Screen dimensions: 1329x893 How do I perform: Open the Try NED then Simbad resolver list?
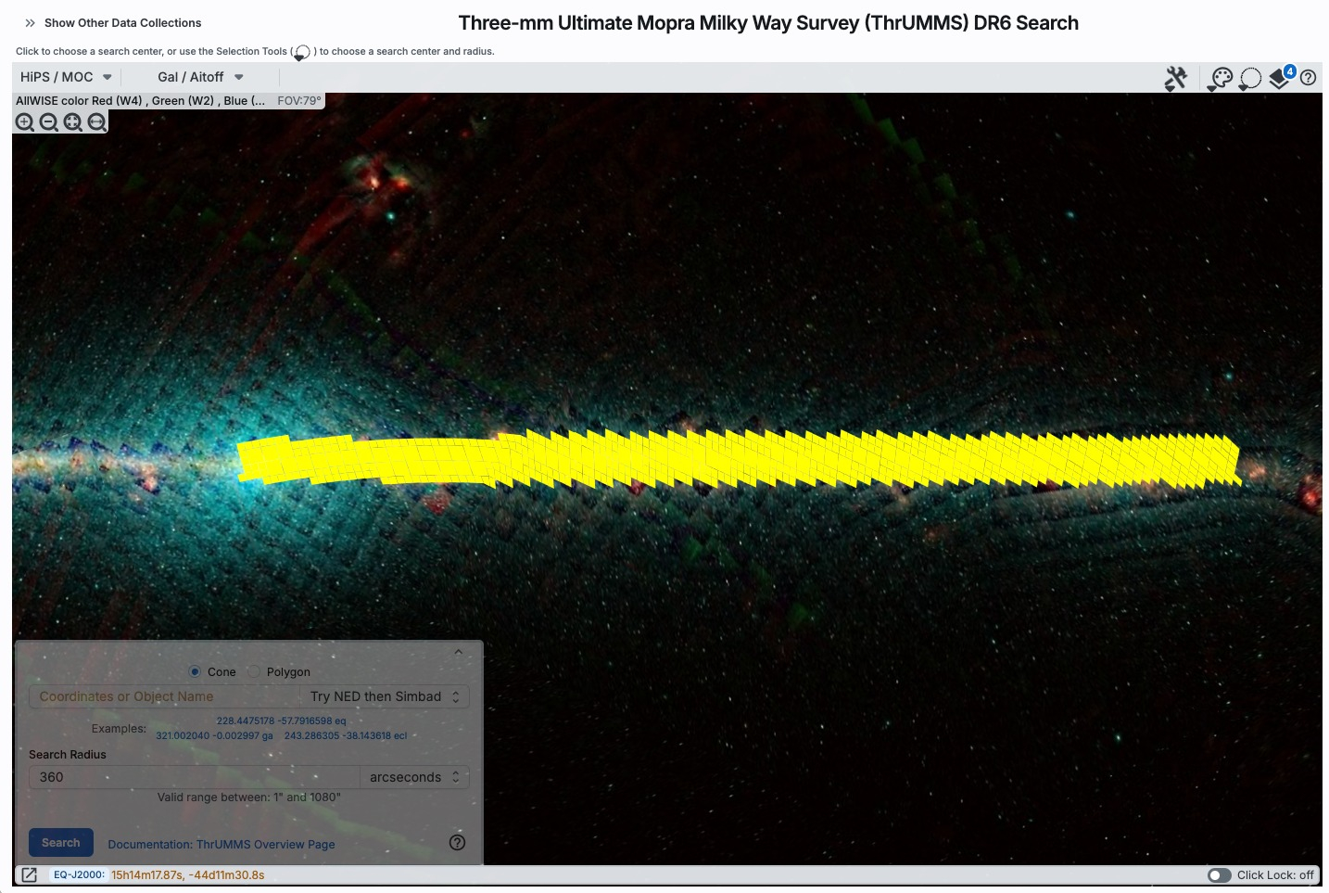point(385,696)
